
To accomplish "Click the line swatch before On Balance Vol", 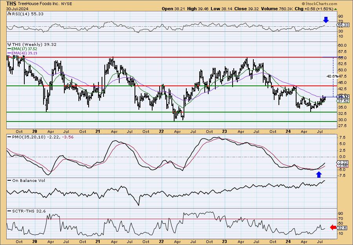I will point(9,180).
